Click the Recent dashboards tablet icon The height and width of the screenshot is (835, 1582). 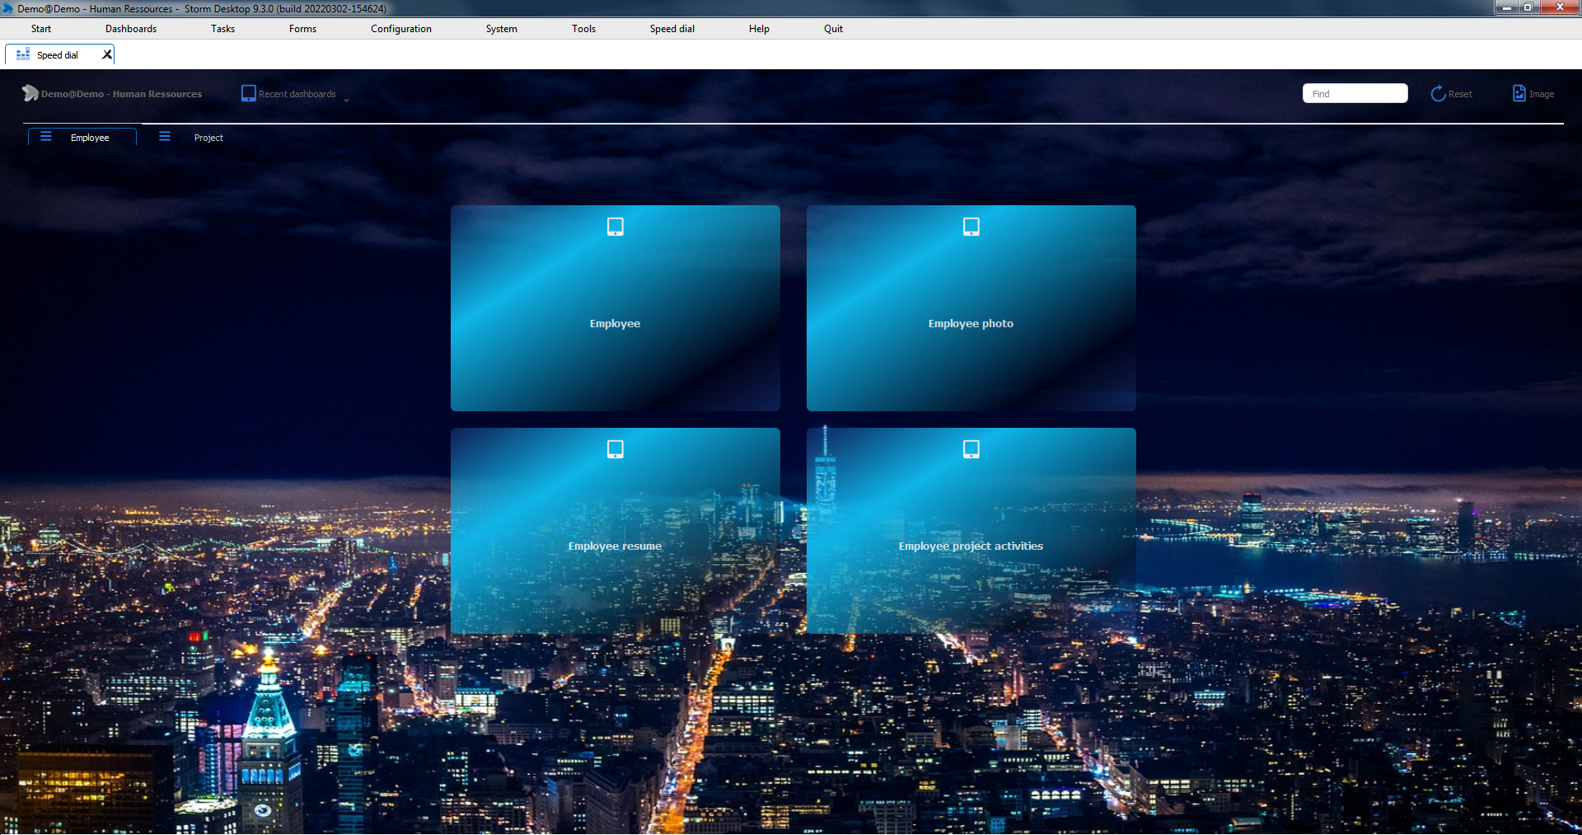point(248,93)
